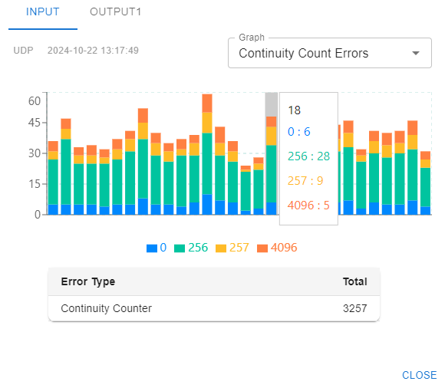Toggle the orange 4096 legend swatch
The height and width of the screenshot is (388, 445).
[262, 248]
